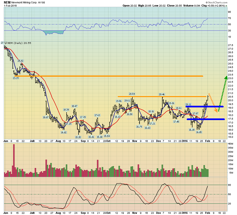Click the 15.0 price axis label
The width and height of the screenshot is (237, 215).
(230, 137)
